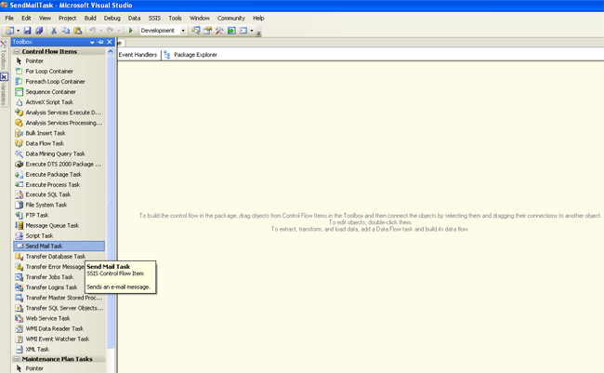604x373 pixels.
Task: Select the WMI Event Watcher Task item
Action: [x=59, y=340]
